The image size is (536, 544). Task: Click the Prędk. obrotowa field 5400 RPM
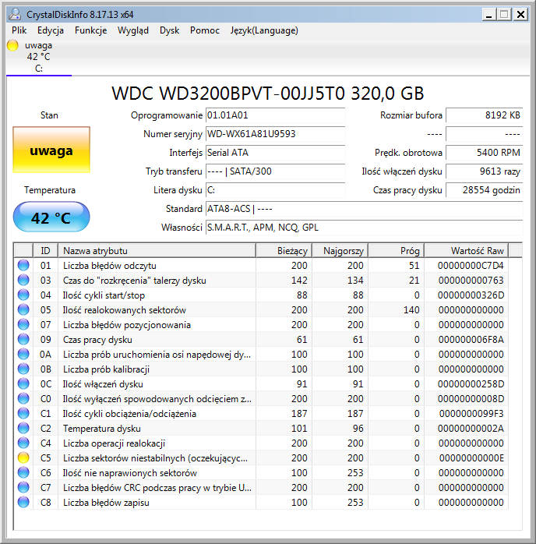(485, 153)
